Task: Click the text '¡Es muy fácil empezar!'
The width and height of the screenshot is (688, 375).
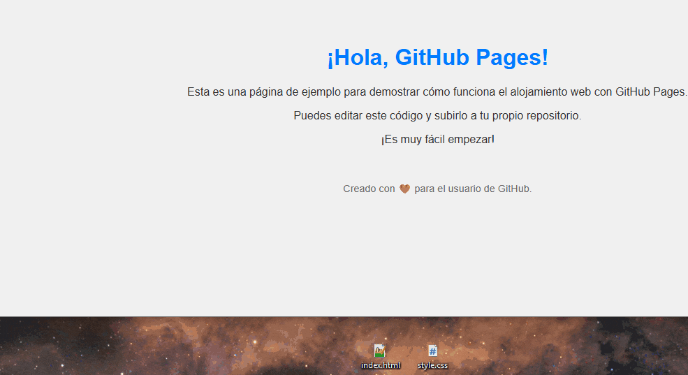Action: click(x=437, y=140)
